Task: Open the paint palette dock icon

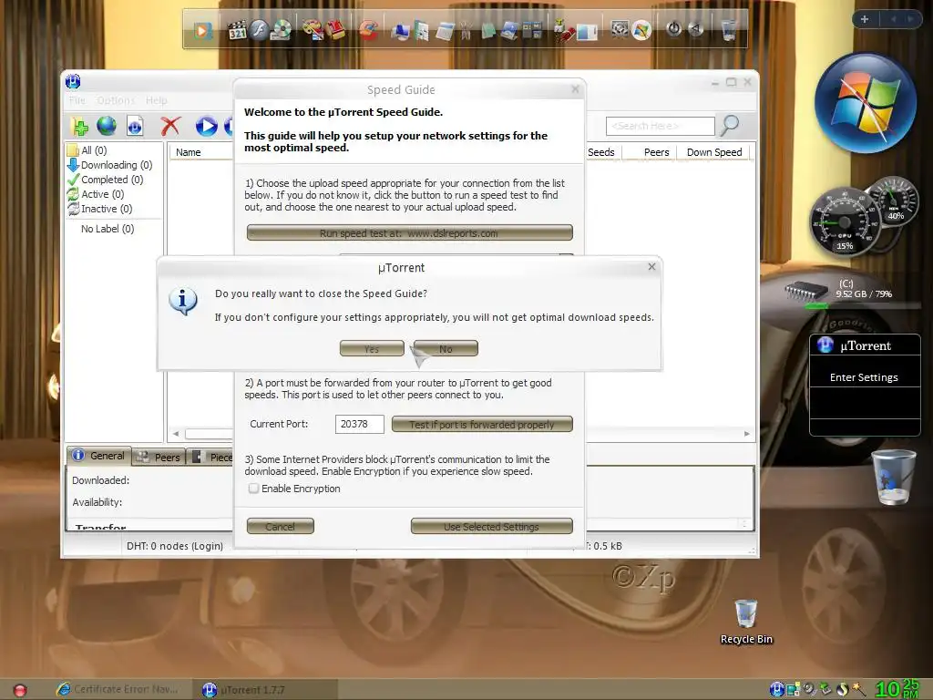Action: 312,29
